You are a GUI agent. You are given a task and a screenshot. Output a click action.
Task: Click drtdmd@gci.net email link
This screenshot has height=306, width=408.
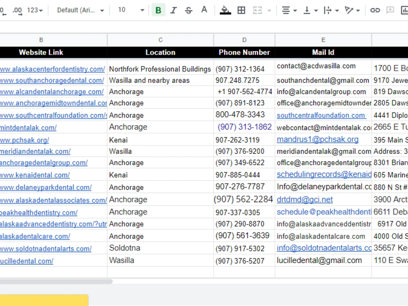coord(305,200)
